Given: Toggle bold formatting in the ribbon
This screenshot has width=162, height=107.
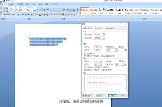Looking at the screenshot, I should tap(13, 15).
